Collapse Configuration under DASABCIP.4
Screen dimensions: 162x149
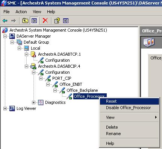[x=33, y=72]
